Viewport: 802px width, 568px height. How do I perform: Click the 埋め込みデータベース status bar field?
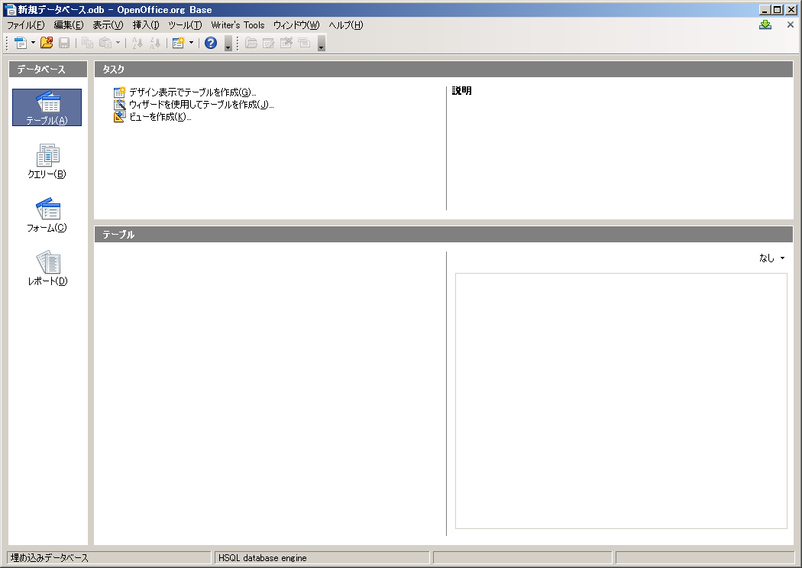[x=109, y=558]
